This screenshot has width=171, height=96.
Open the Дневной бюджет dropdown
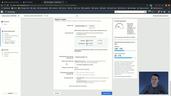81,26
